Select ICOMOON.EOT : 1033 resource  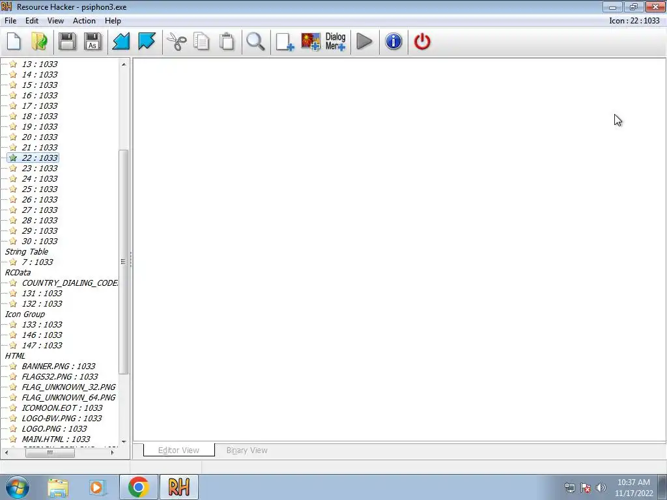coord(62,408)
